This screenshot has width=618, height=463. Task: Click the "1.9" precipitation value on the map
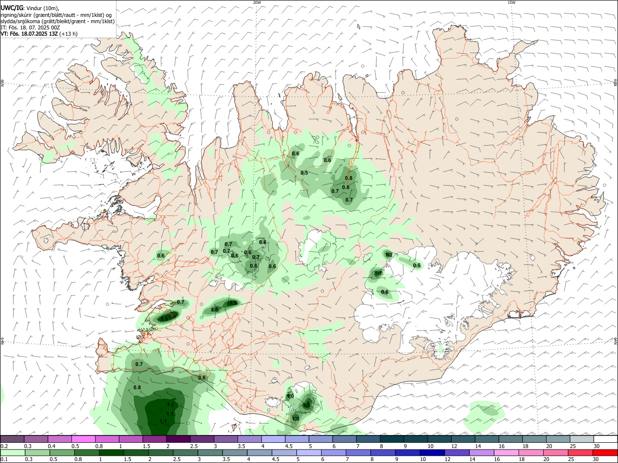pyautogui.click(x=172, y=316)
